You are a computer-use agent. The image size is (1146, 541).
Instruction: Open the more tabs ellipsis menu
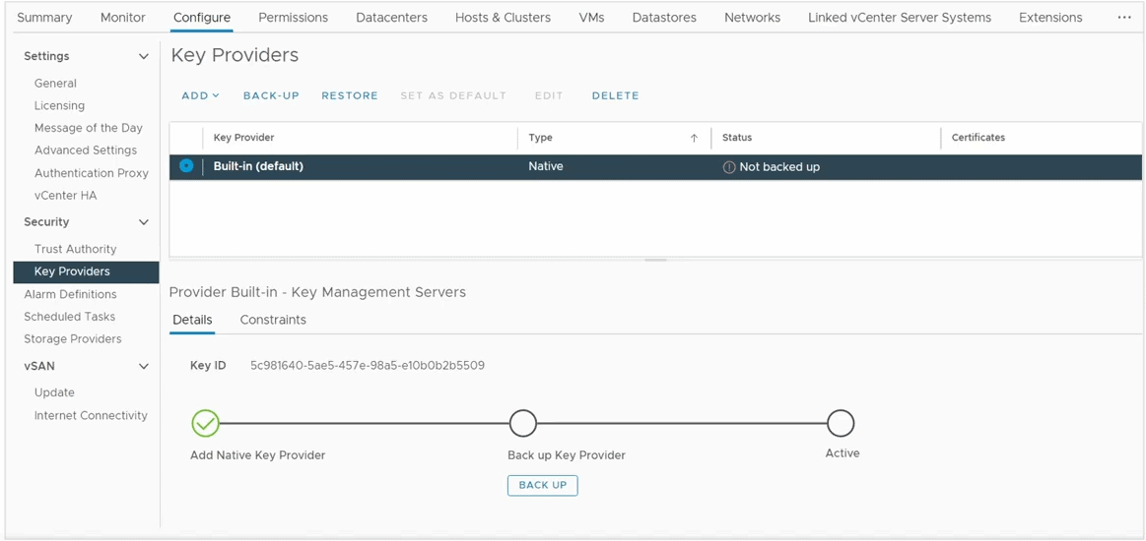[x=1124, y=18]
